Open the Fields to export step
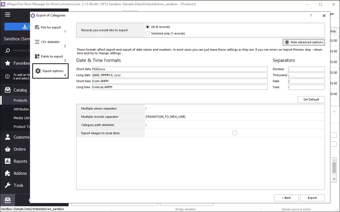 tap(50, 56)
